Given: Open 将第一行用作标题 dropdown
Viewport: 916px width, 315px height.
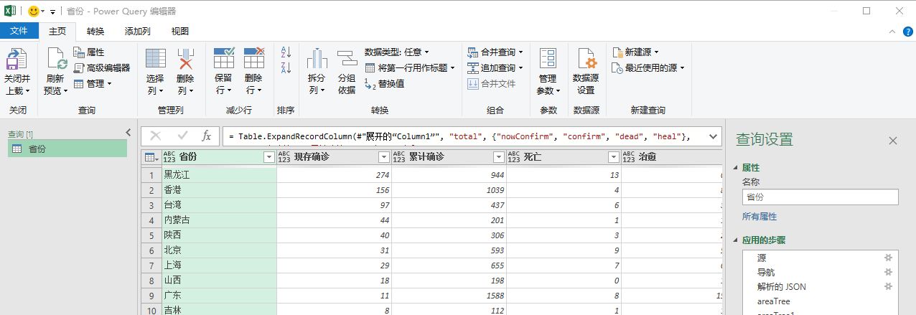Looking at the screenshot, I should coord(409,67).
